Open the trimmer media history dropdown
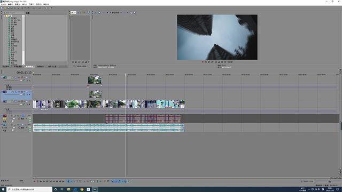The image size is (342, 192). pos(73,12)
